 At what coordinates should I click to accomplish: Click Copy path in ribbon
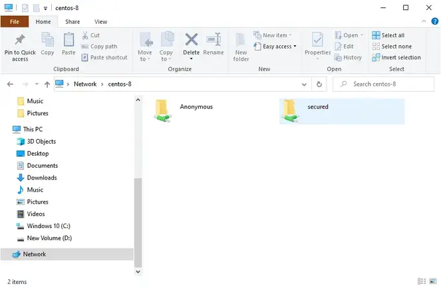(99, 47)
